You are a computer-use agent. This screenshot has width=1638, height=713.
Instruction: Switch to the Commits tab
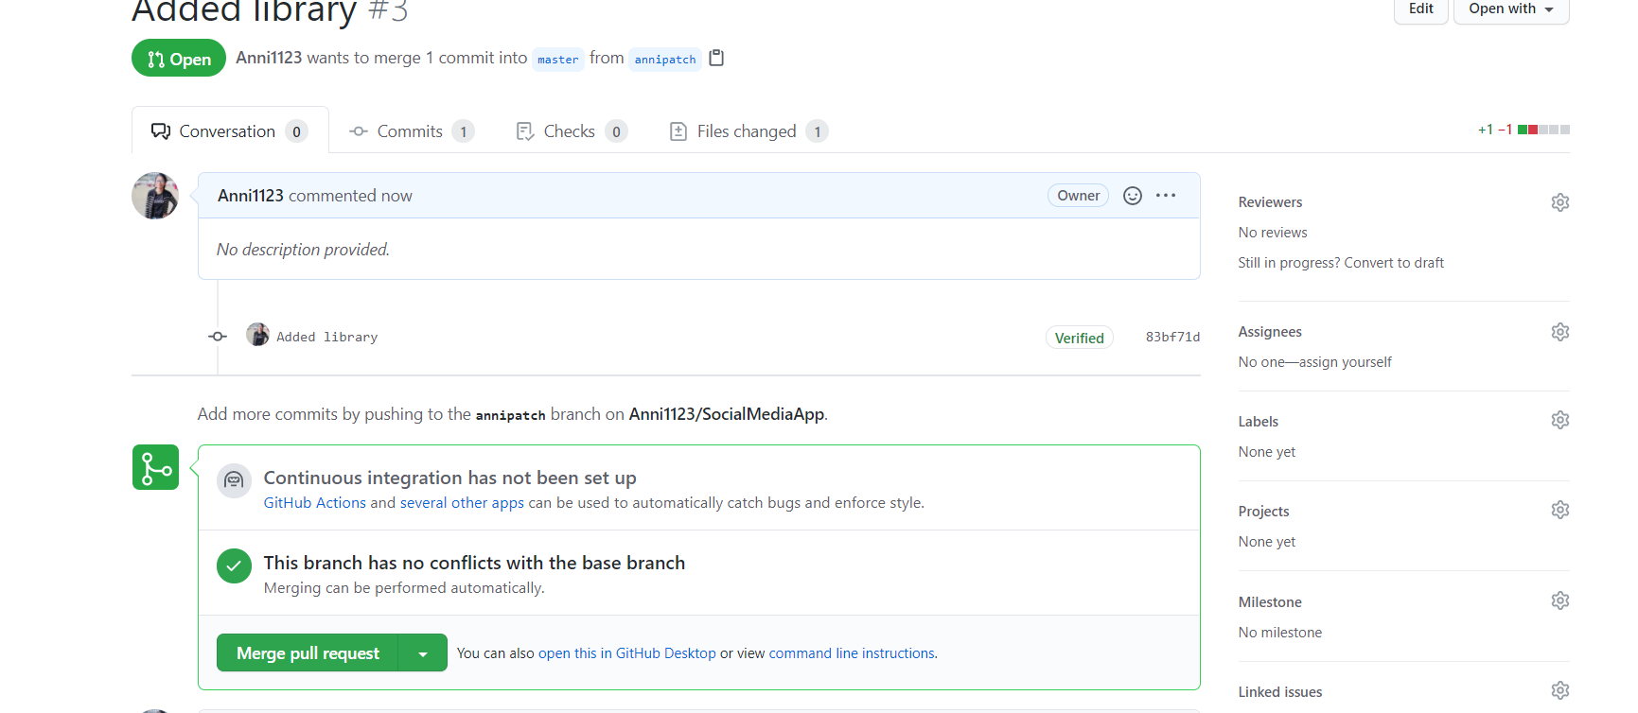[x=412, y=131]
